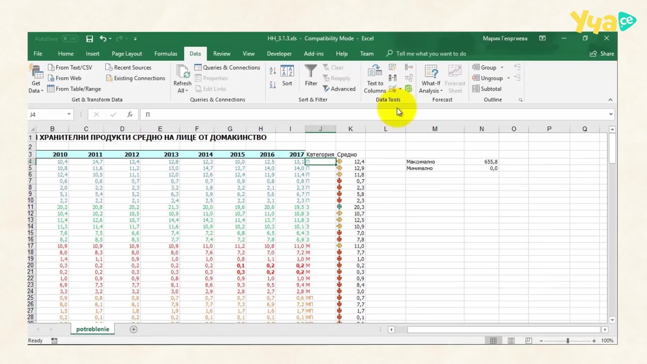The height and width of the screenshot is (364, 647).
Task: Click the zoom slider handle
Action: point(568,341)
